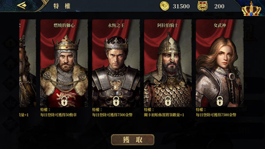Viewport: 265px width, 149px height.
Task: Tap the padlock on 永恆之王 card
Action: pos(116,101)
